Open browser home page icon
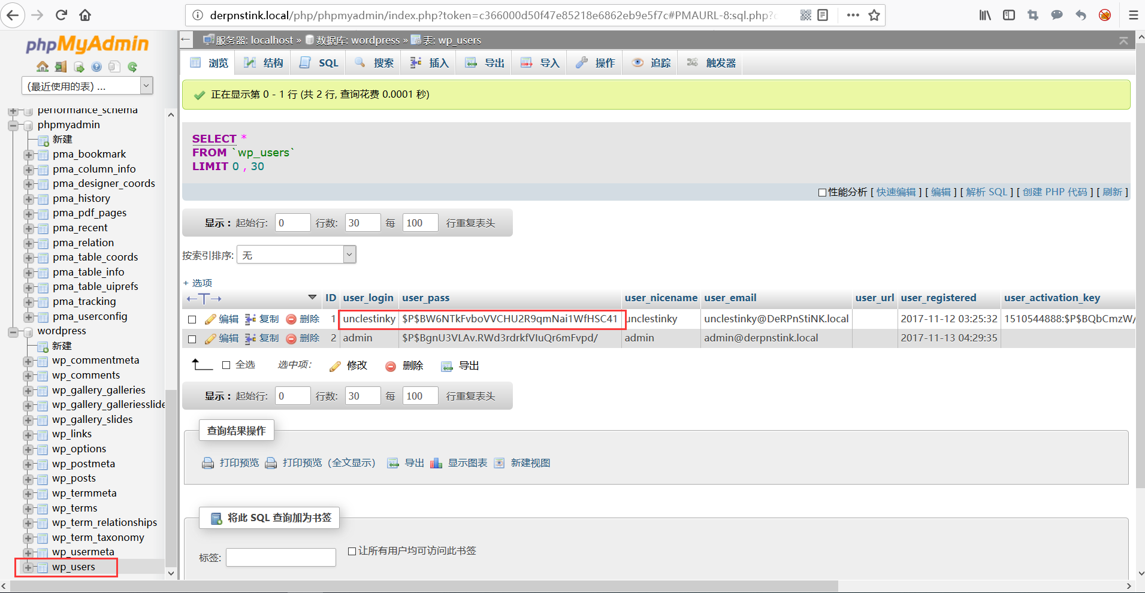The image size is (1145, 593). [85, 15]
